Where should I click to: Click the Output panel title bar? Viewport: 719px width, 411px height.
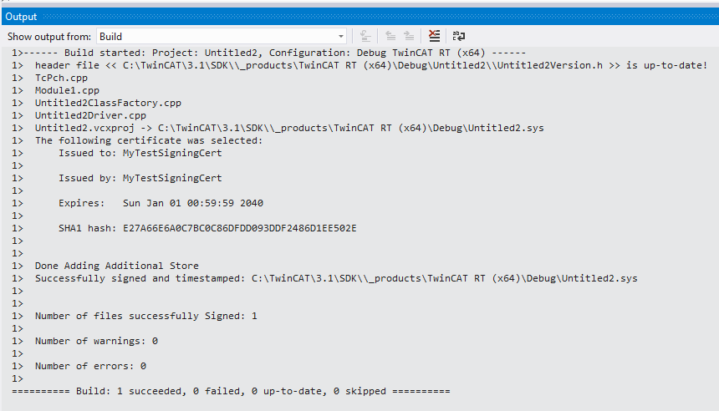click(x=360, y=17)
